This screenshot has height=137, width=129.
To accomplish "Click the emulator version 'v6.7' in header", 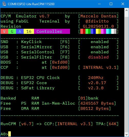I will coord(44,16).
